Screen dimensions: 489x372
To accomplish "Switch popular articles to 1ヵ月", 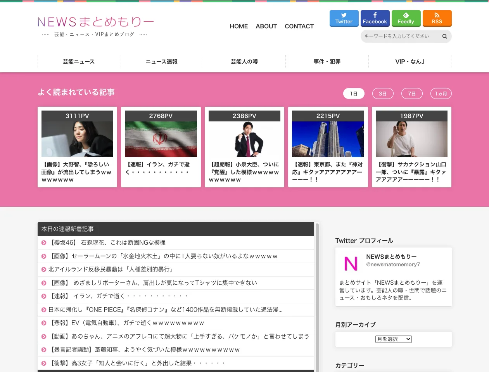I will point(441,93).
